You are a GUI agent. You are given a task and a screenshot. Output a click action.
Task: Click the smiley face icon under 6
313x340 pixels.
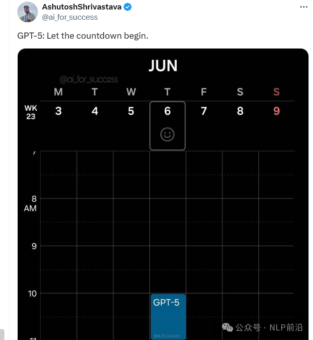(167, 135)
